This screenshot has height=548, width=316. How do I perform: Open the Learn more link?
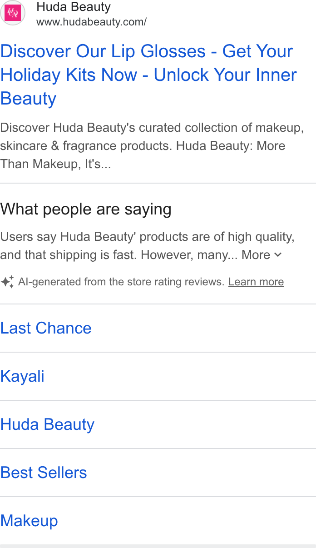coord(256,282)
